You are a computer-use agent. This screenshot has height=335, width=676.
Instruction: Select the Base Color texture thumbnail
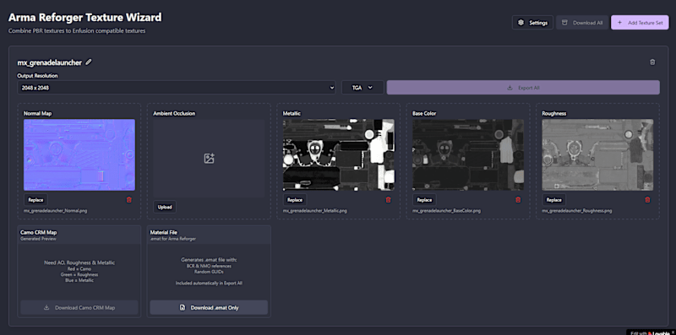468,154
